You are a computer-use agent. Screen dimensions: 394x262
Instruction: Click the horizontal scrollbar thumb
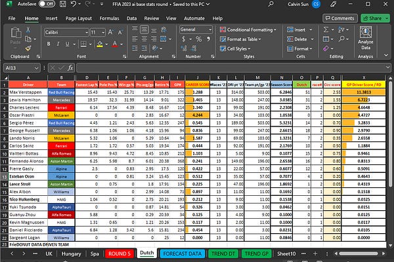point(359,253)
